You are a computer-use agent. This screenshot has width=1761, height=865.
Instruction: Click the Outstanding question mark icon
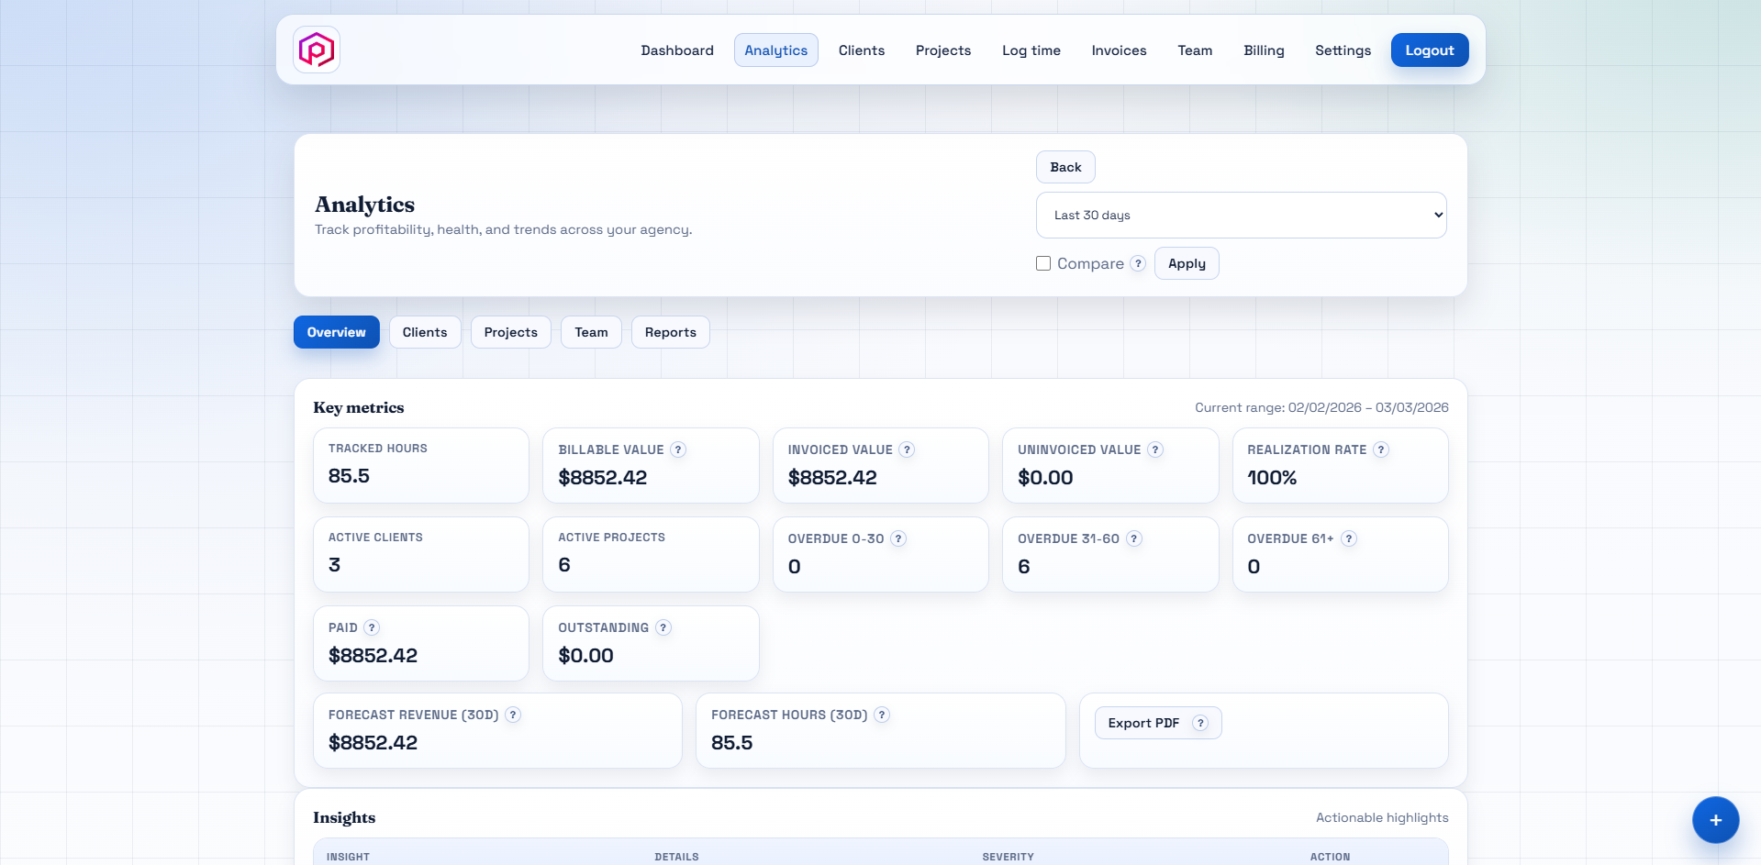tap(662, 627)
